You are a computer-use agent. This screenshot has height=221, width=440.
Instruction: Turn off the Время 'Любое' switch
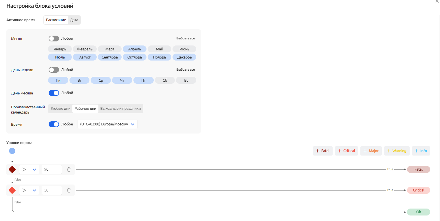coord(54,124)
